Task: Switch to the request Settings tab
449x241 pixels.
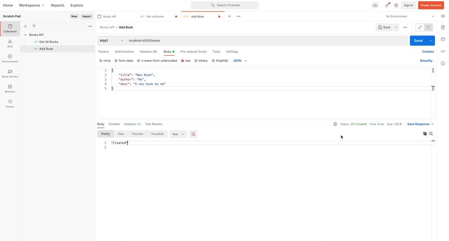Action: click(x=232, y=52)
